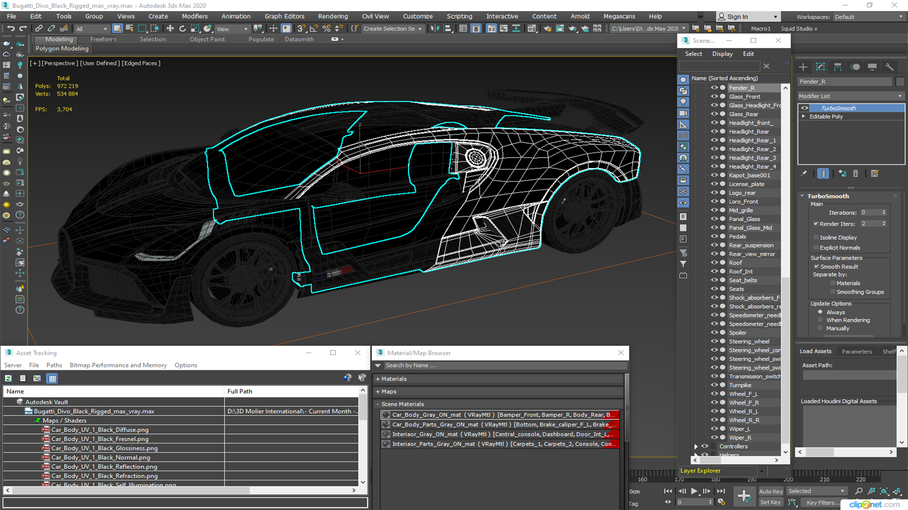Open Bitmap Performance and Memory menu
The width and height of the screenshot is (908, 510).
(x=118, y=365)
